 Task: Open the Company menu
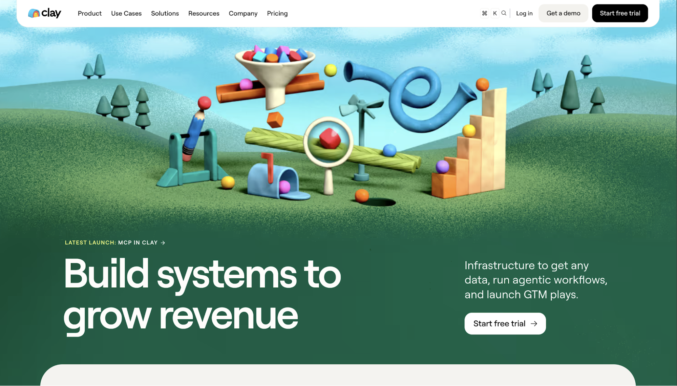(x=243, y=13)
